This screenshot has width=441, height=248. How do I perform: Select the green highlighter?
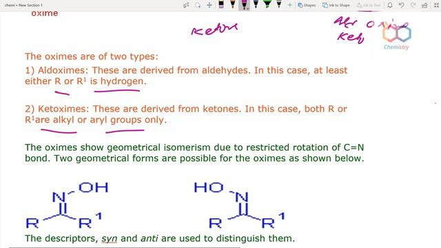(267, 5)
